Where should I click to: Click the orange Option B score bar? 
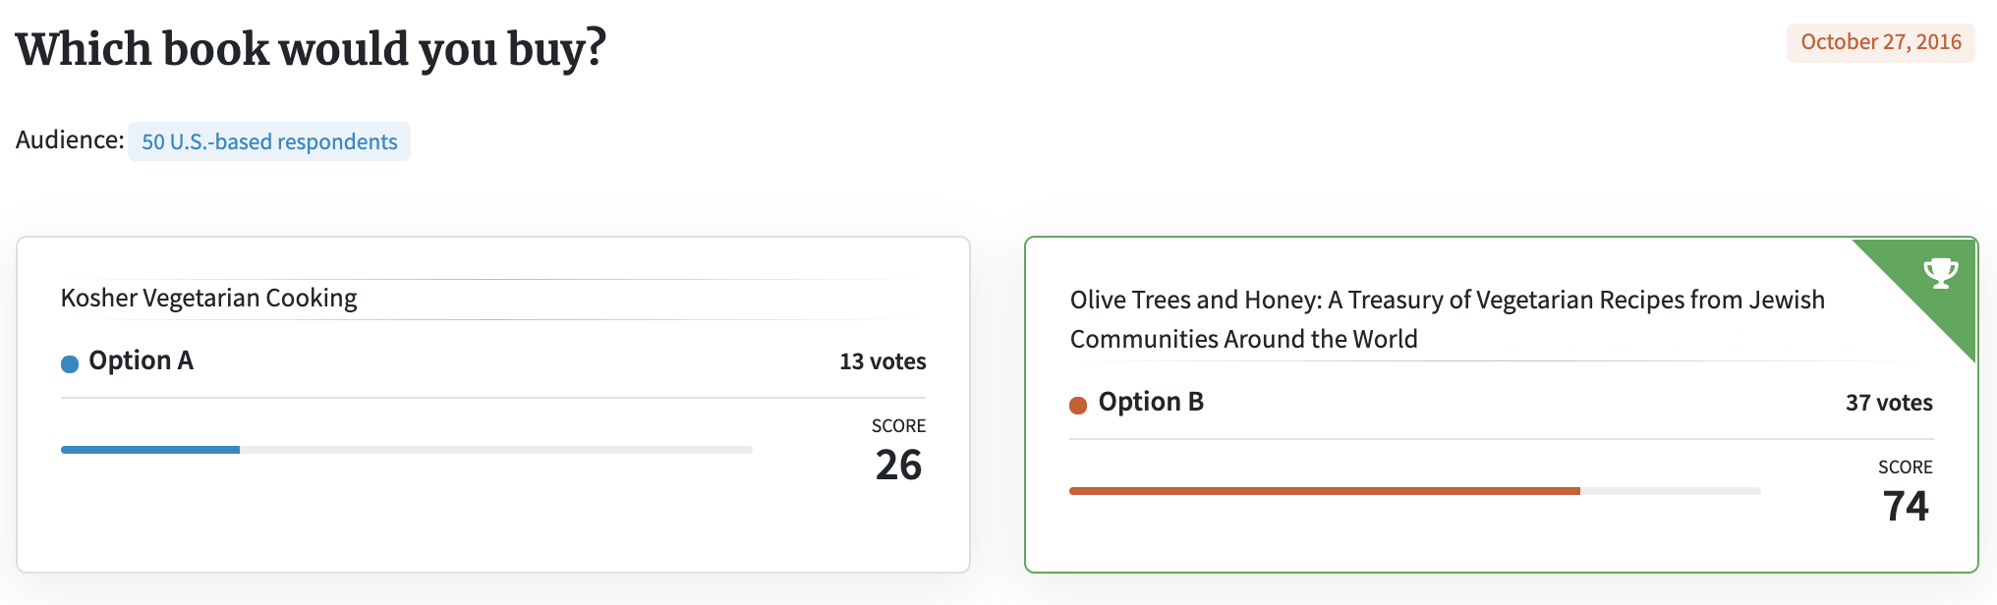pos(1325,491)
